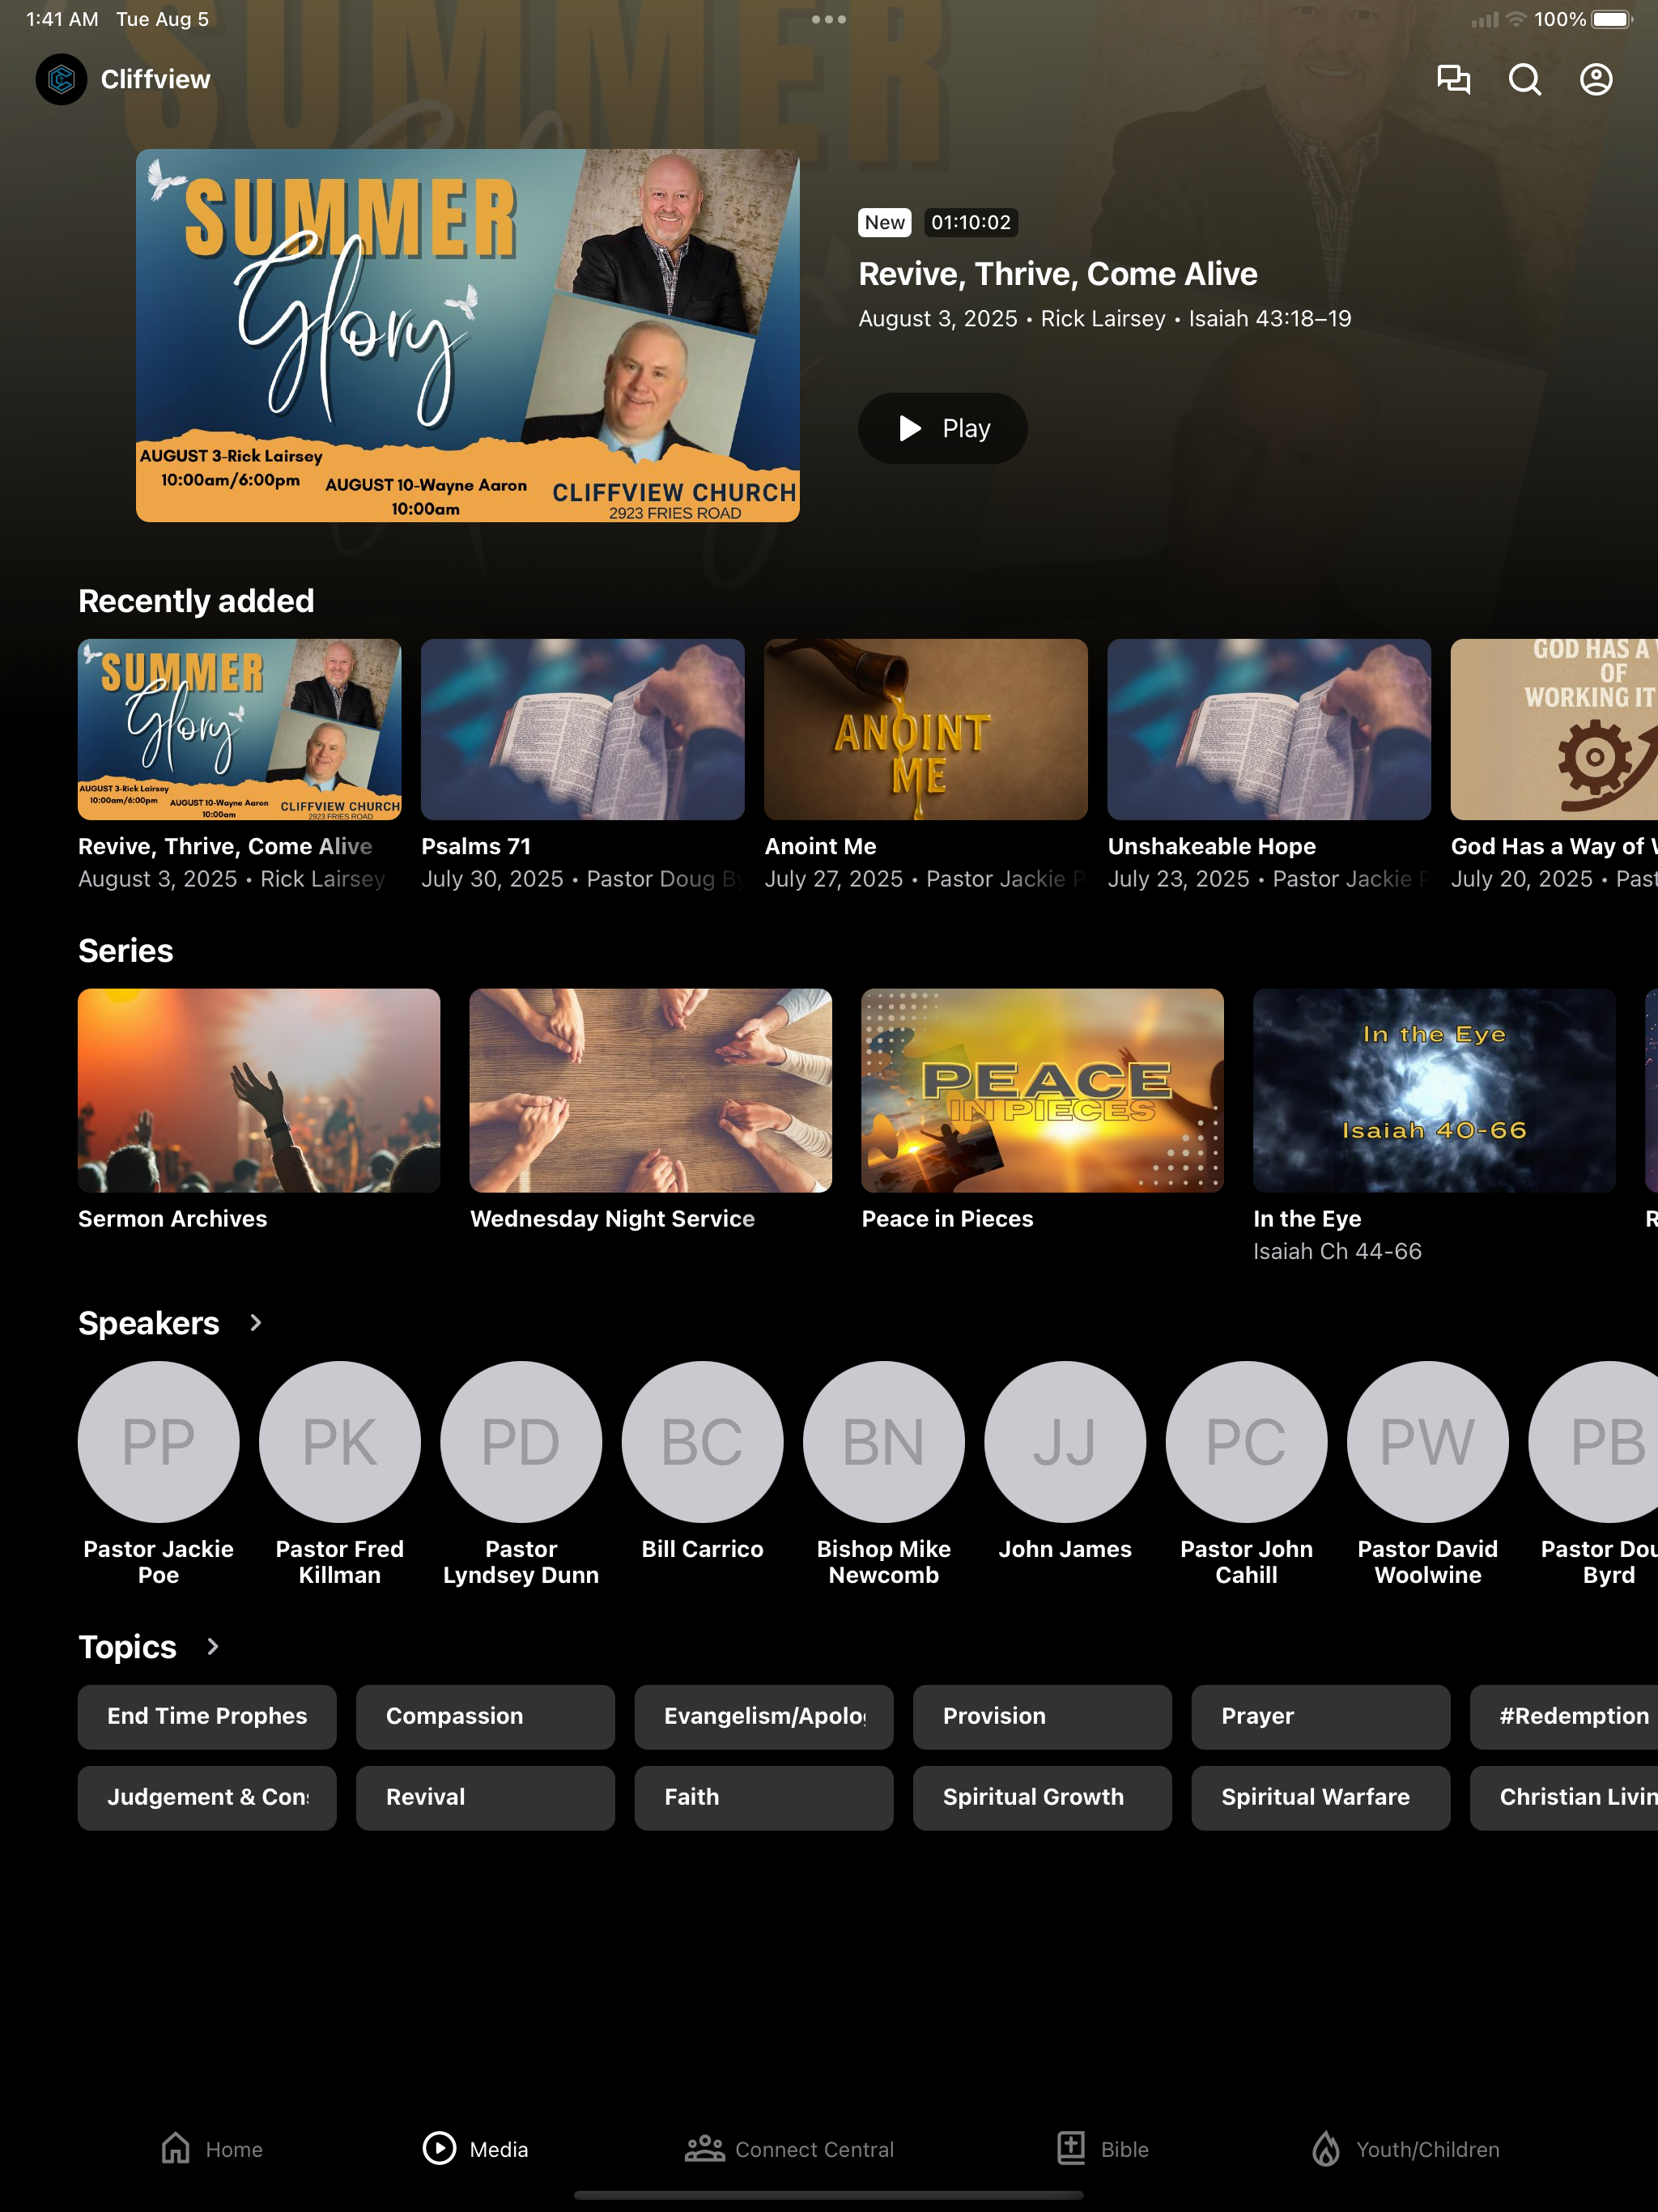Viewport: 1658px width, 2212px height.
Task: Open the In the Eye series
Action: (x=1434, y=1090)
